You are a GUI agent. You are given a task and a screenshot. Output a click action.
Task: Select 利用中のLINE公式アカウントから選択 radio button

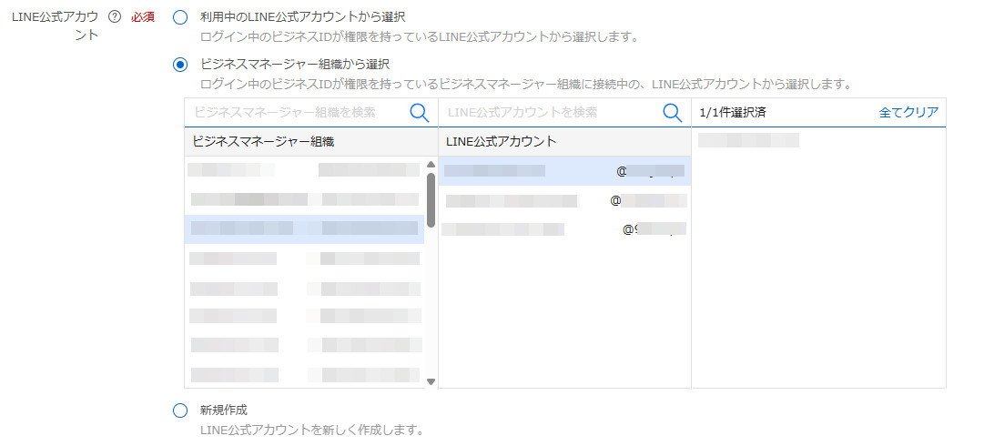pos(180,17)
